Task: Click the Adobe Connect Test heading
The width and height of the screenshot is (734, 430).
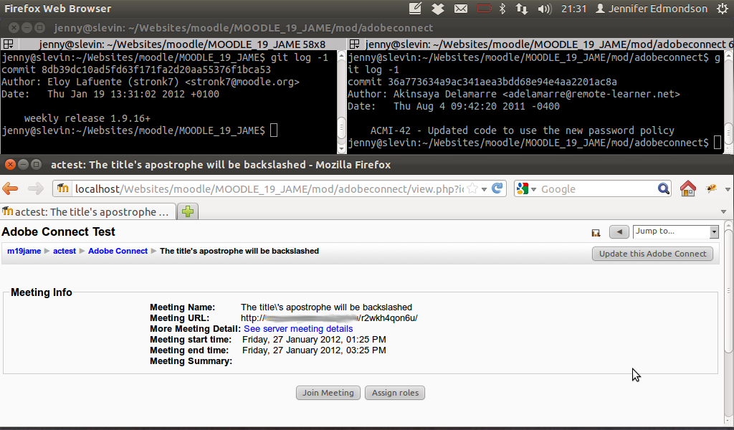Action: coord(58,231)
